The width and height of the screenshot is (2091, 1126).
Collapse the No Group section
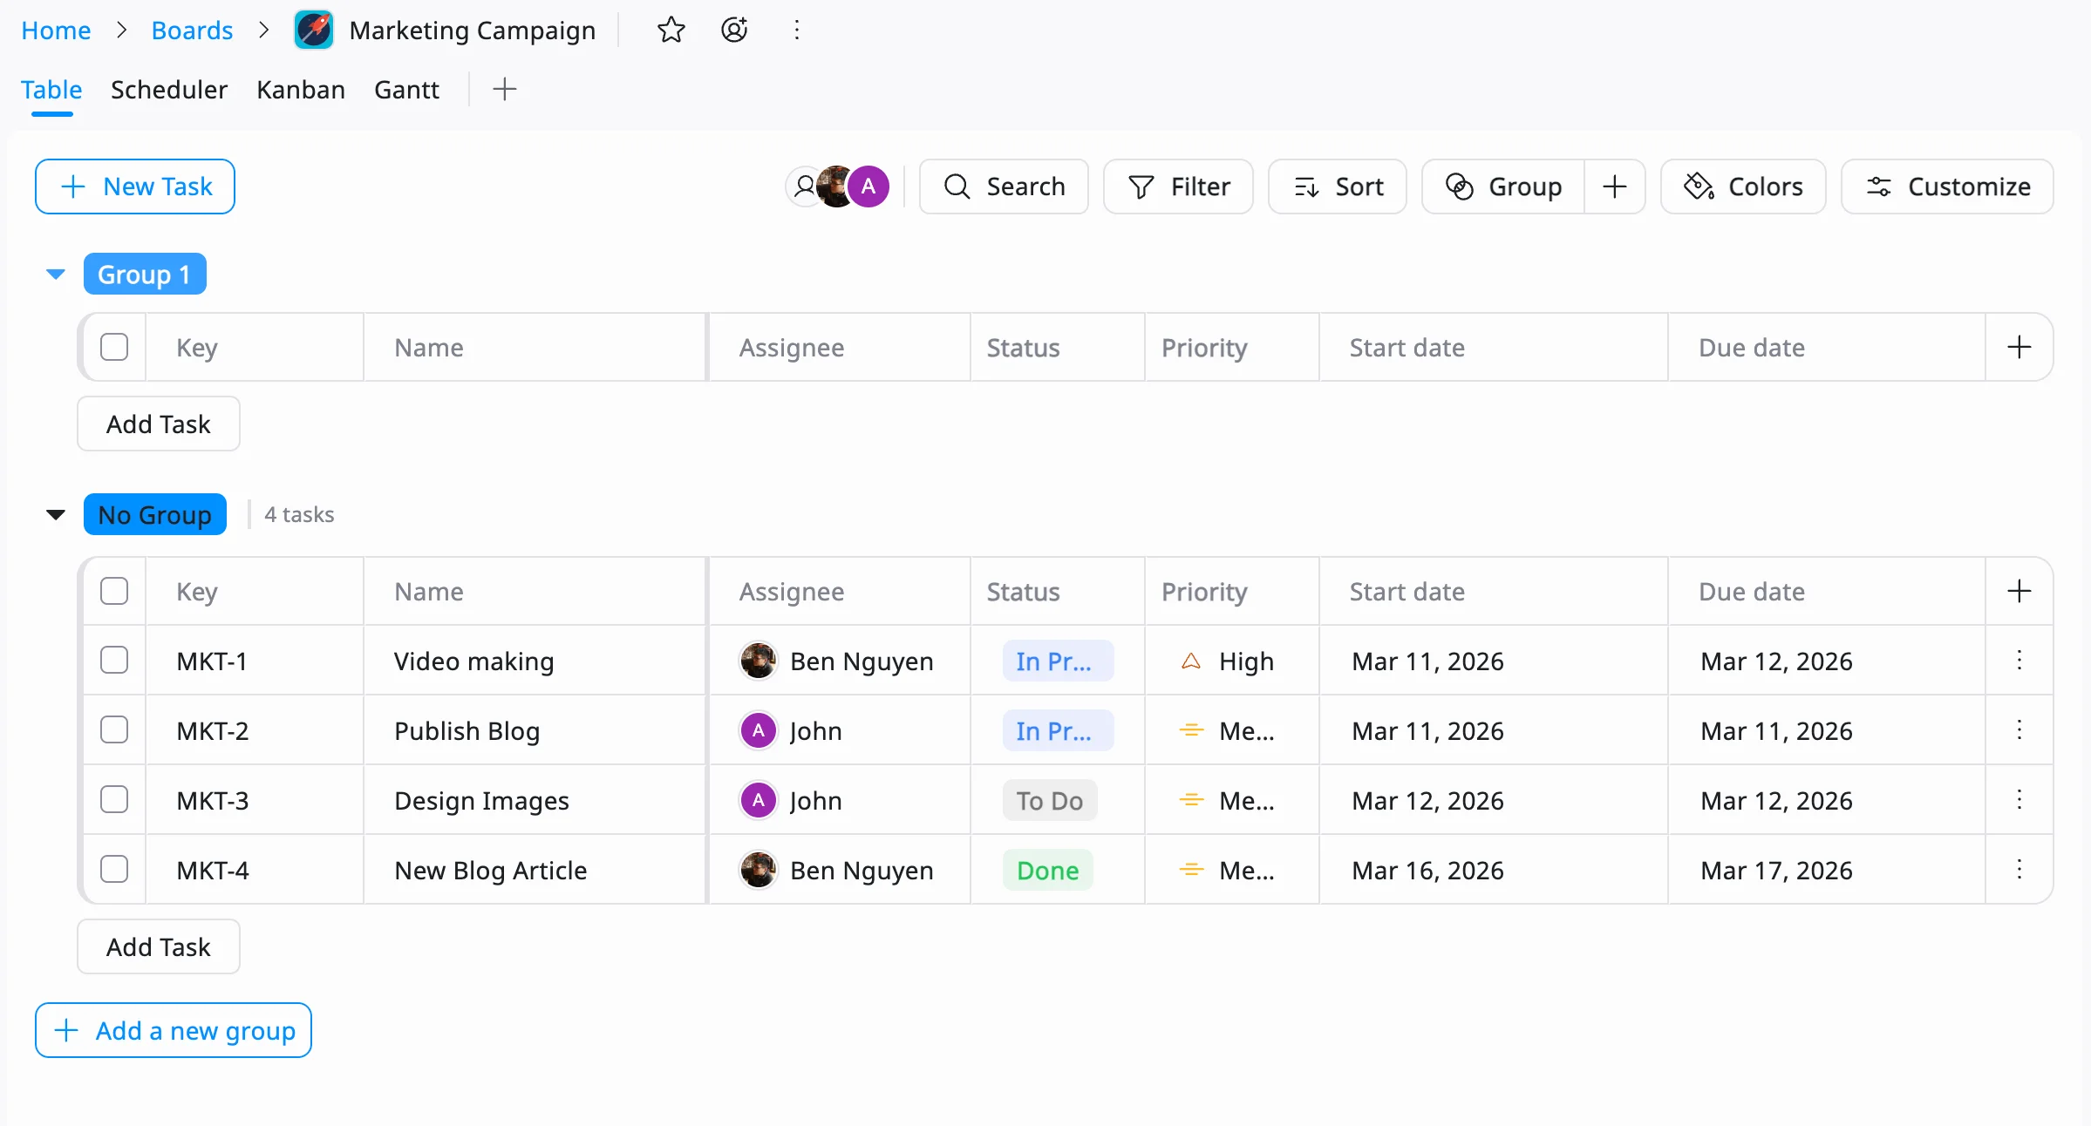pyautogui.click(x=56, y=515)
